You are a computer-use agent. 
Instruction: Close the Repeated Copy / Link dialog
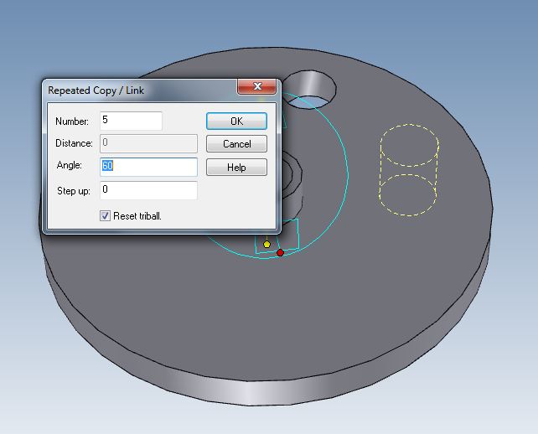tap(256, 87)
